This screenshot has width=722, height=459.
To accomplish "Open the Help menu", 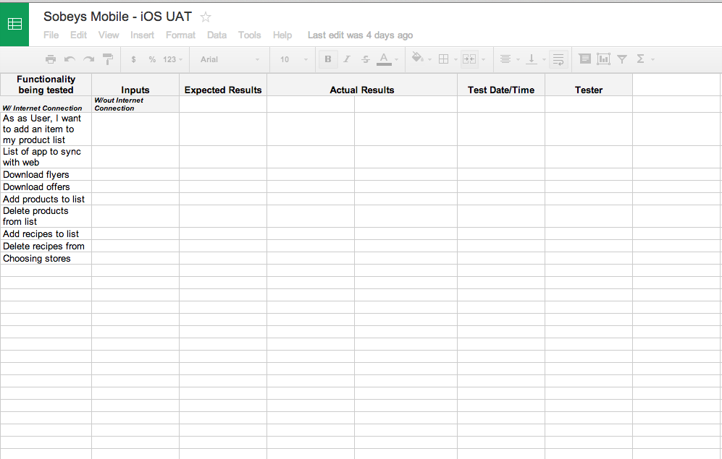I will pyautogui.click(x=282, y=35).
